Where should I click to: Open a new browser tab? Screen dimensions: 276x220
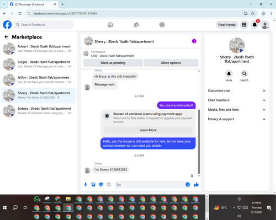[x=62, y=4]
